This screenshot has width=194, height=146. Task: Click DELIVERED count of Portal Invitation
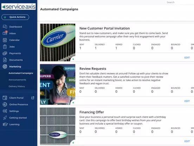coord(96,48)
